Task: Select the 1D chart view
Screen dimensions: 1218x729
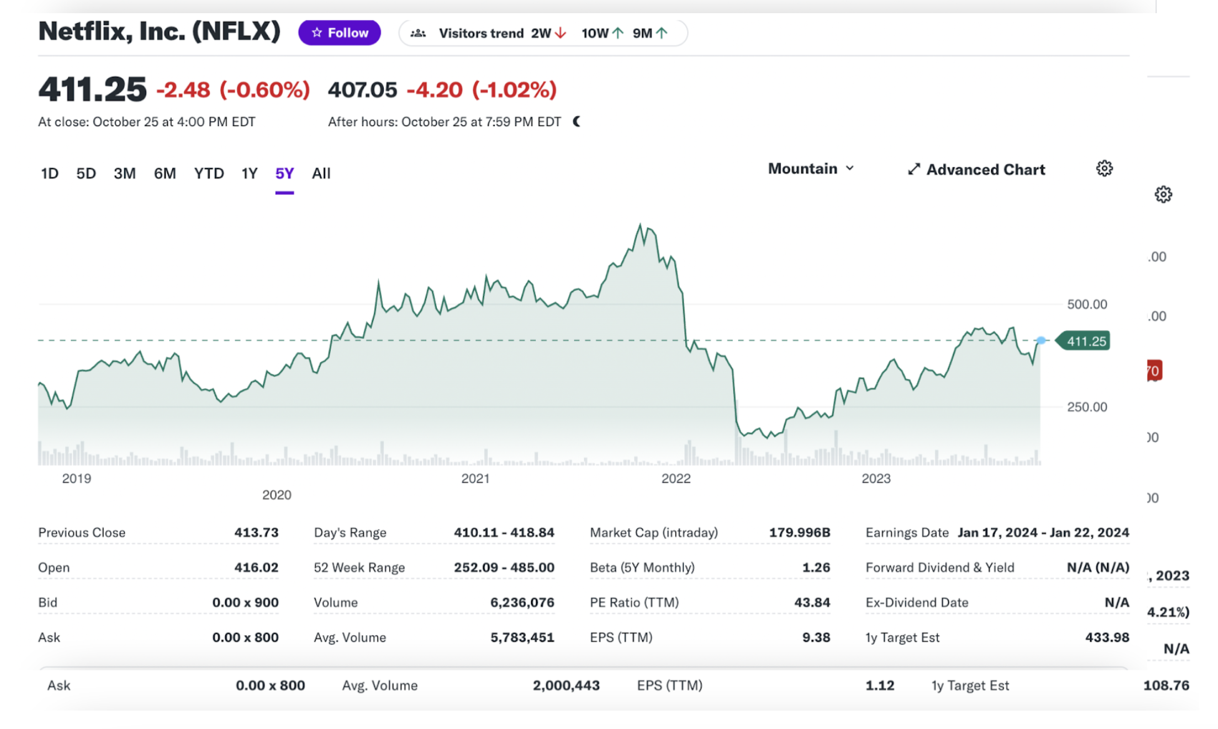Action: 49,174
